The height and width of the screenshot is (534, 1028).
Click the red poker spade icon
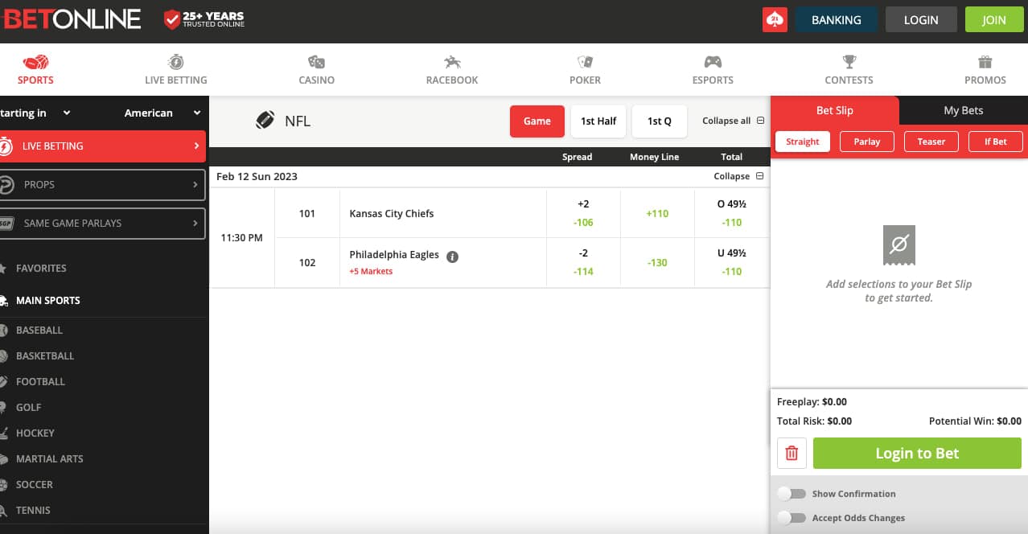click(775, 20)
